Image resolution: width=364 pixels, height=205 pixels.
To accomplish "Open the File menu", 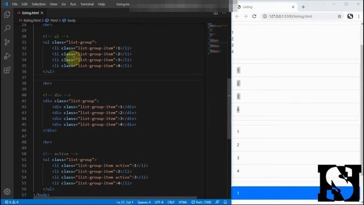I will (x=15, y=4).
